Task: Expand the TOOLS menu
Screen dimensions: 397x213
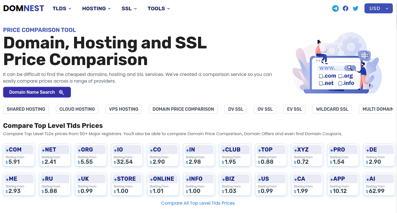Action: pos(159,9)
